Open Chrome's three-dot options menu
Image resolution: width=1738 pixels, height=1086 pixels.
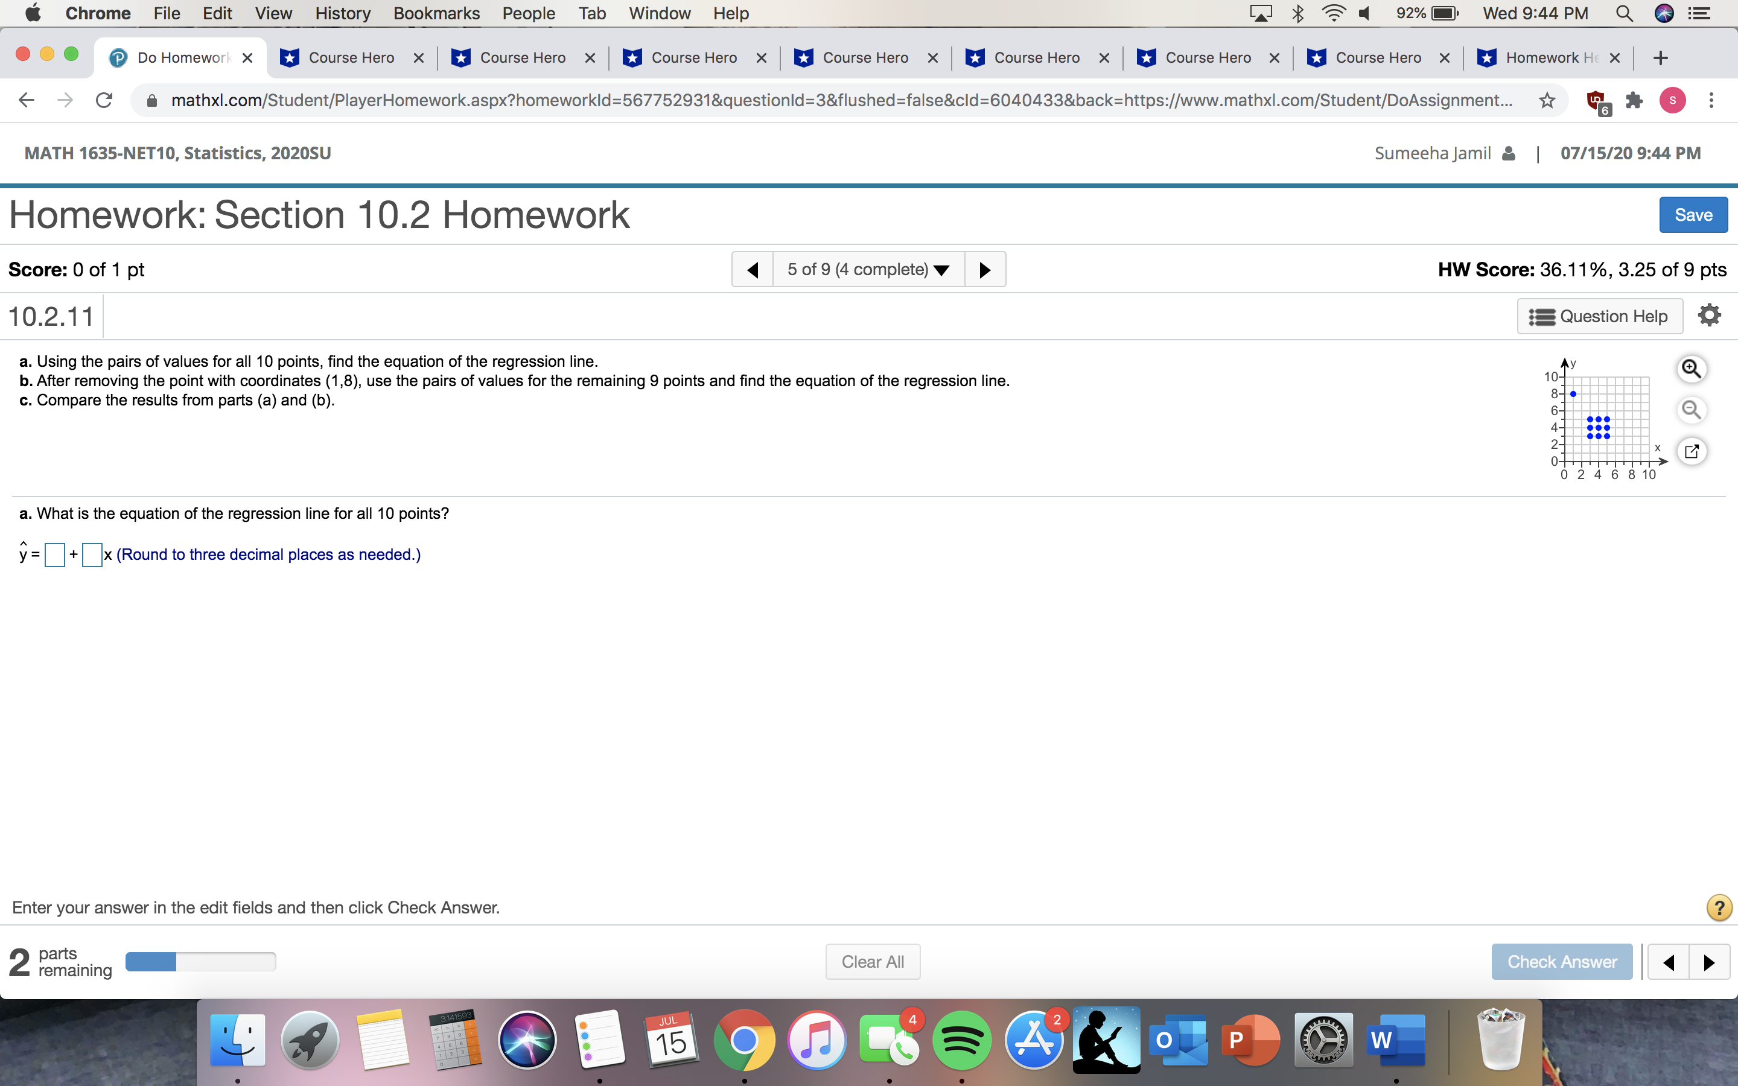1711,100
